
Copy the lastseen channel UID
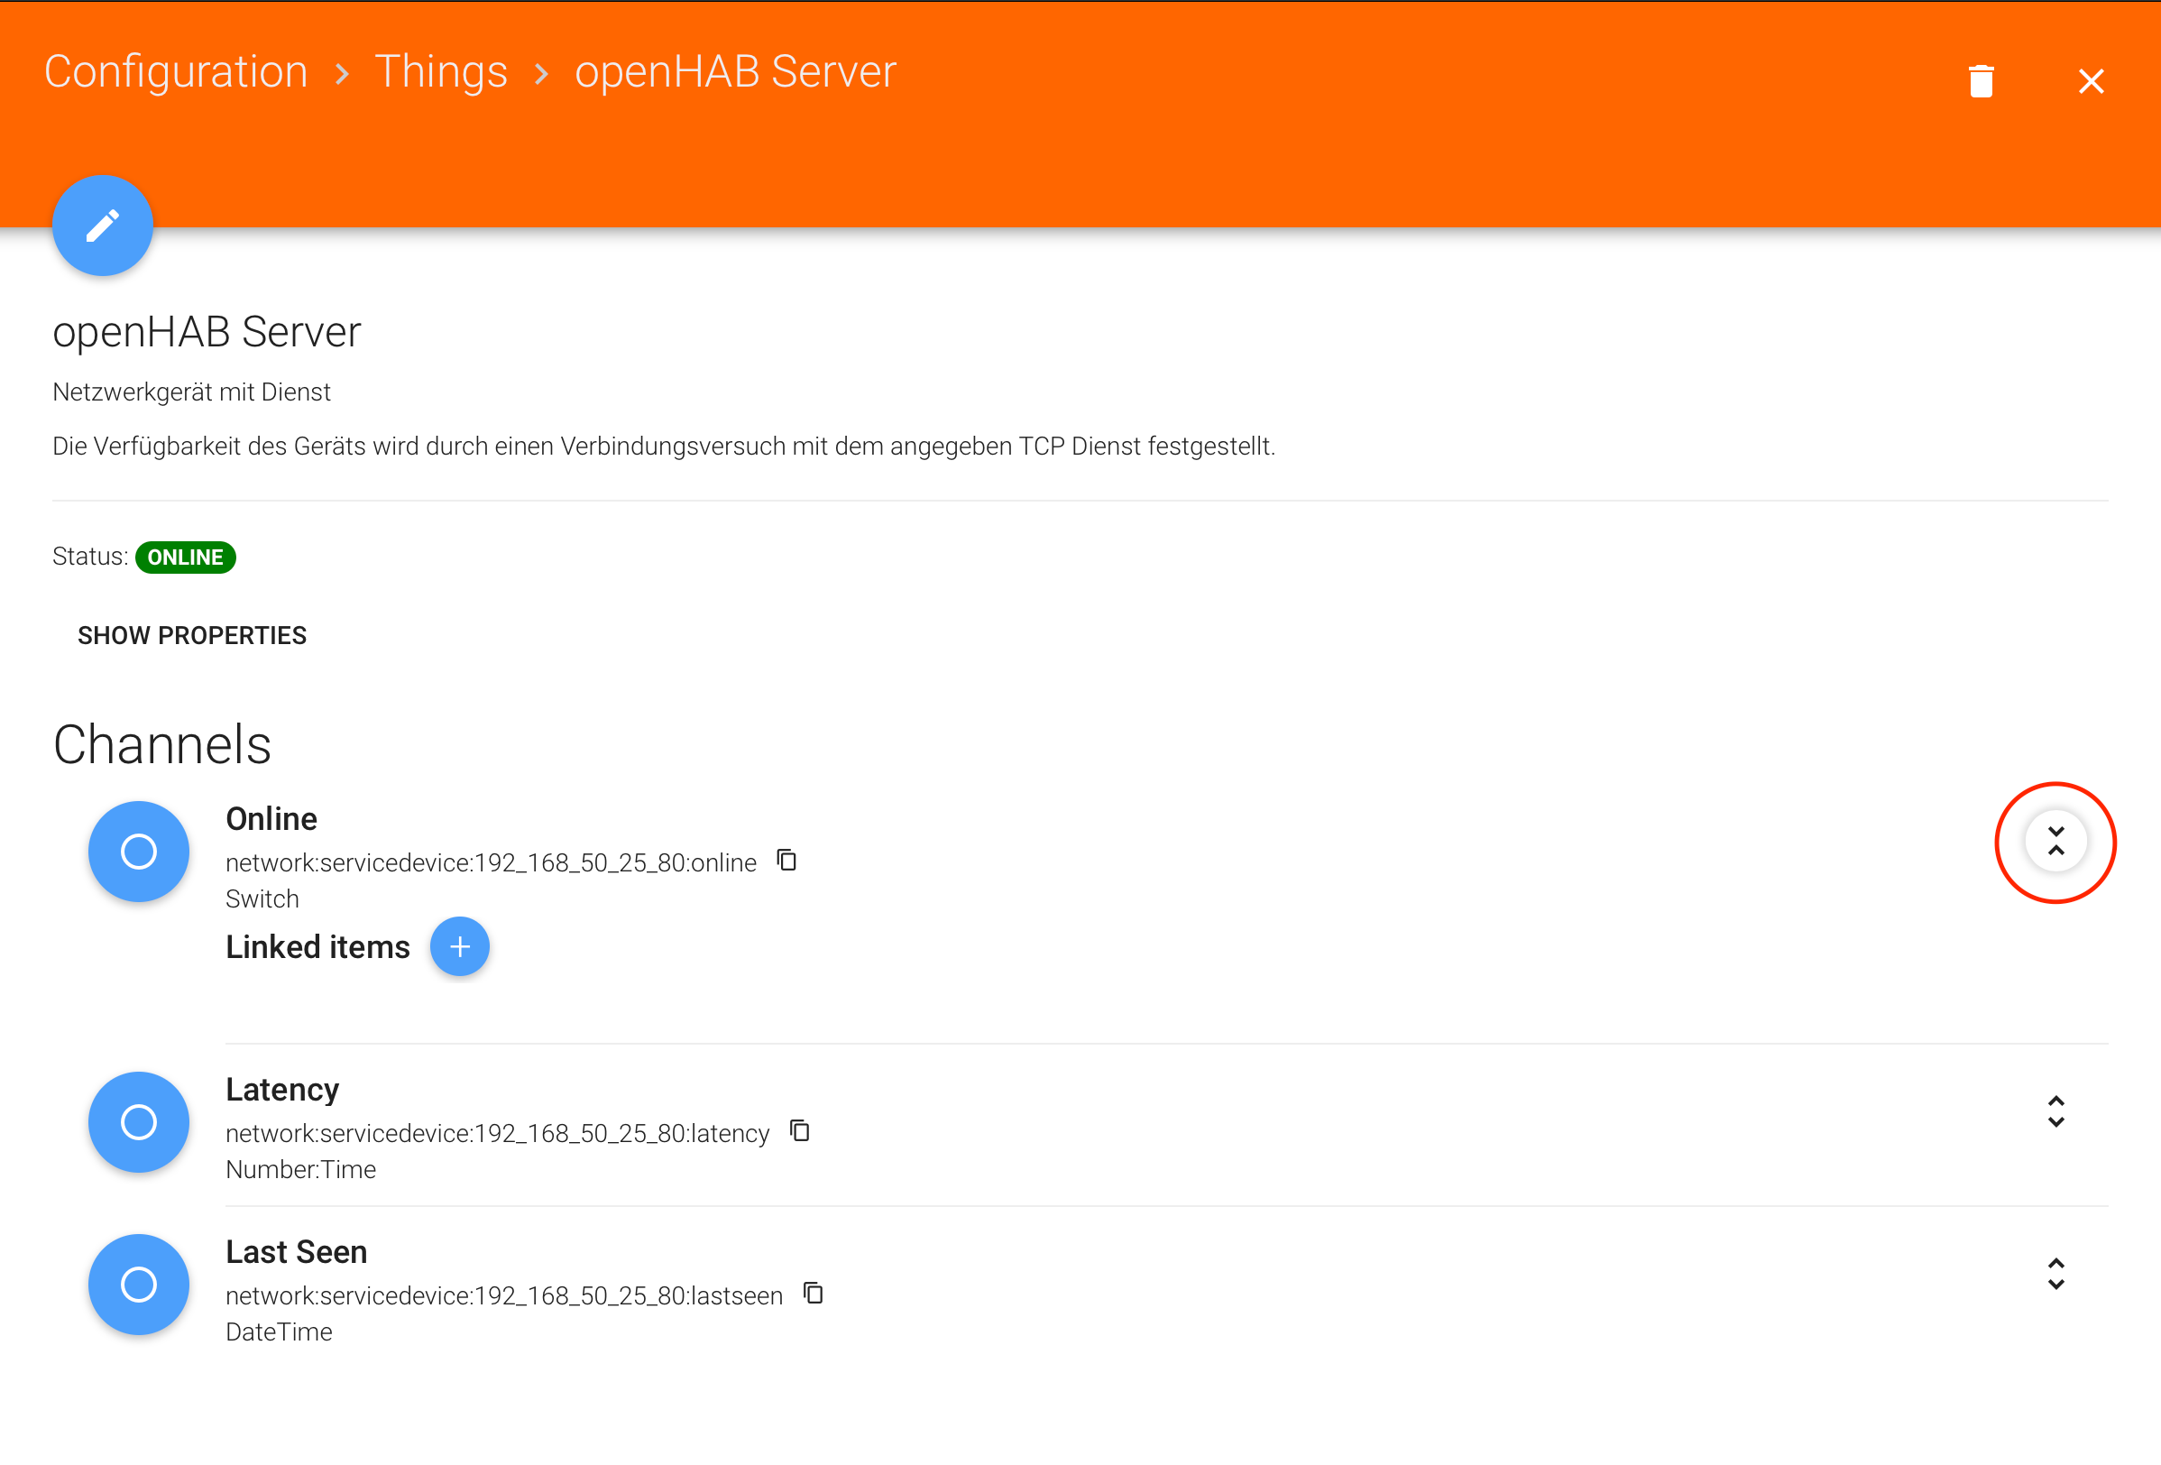coord(813,1293)
